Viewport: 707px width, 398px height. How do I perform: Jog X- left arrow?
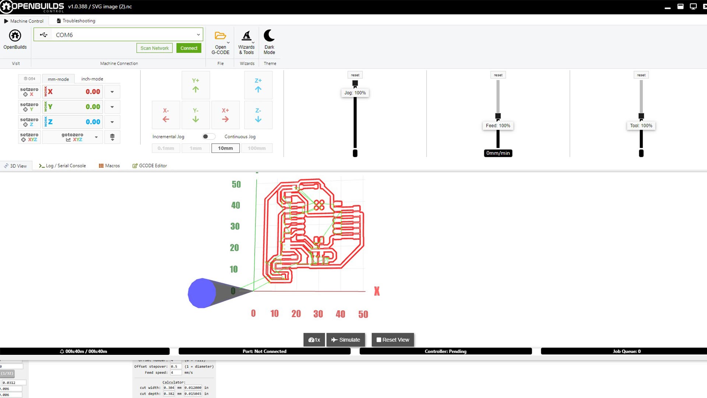tap(166, 115)
